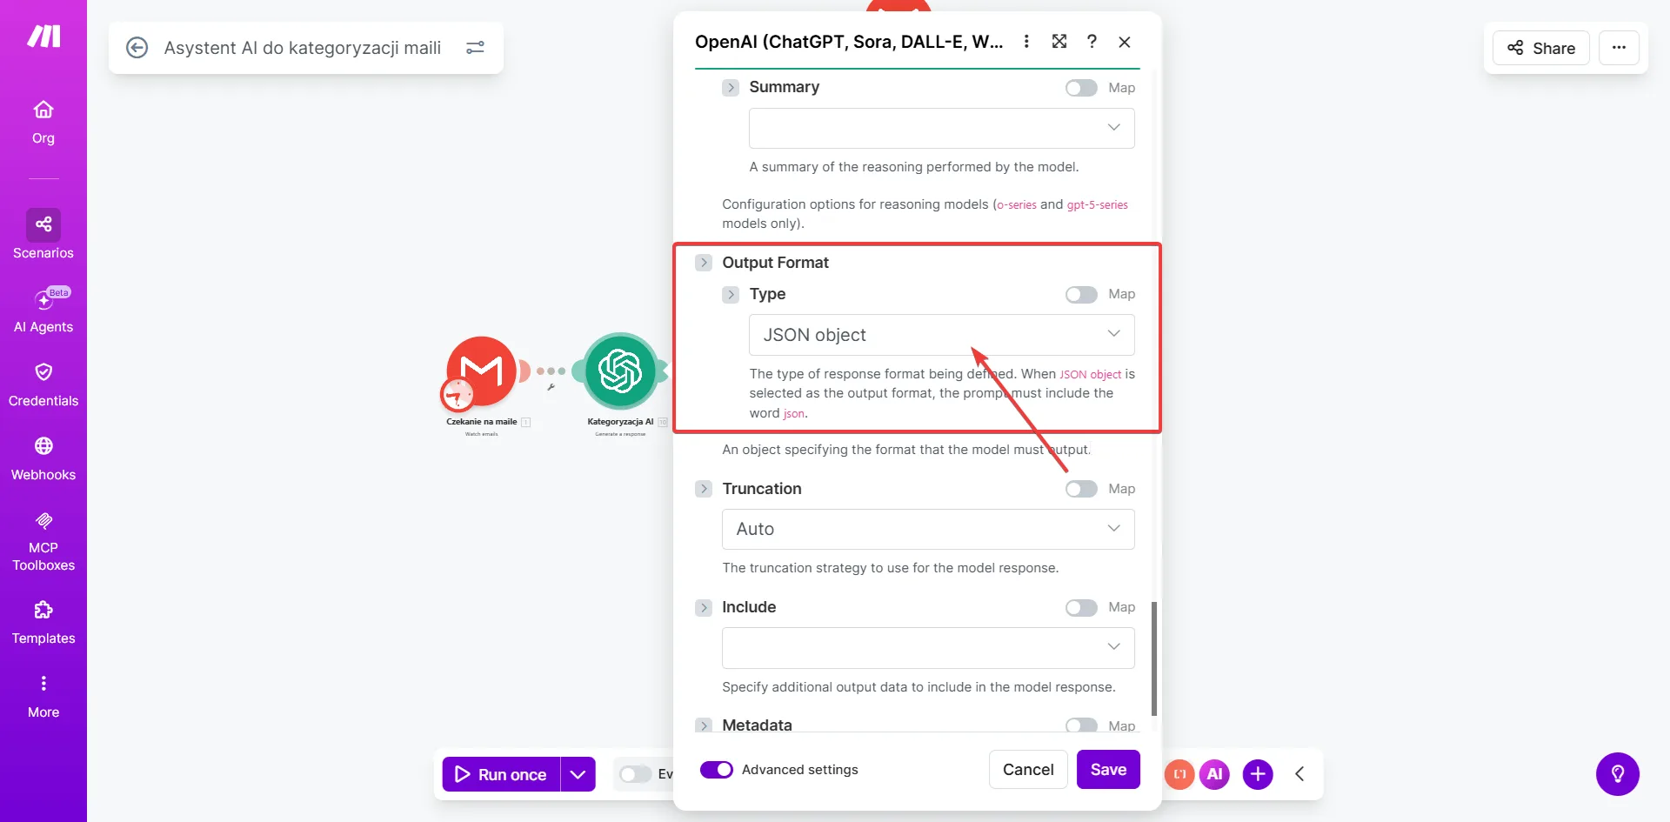1670x822 pixels.
Task: Open the JSON object Type dropdown
Action: (x=941, y=335)
